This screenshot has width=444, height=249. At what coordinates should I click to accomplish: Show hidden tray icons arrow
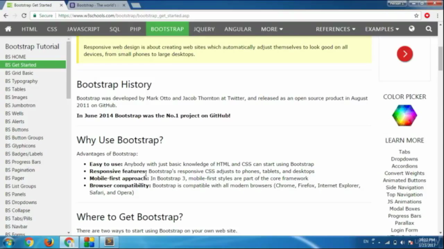coord(379,242)
